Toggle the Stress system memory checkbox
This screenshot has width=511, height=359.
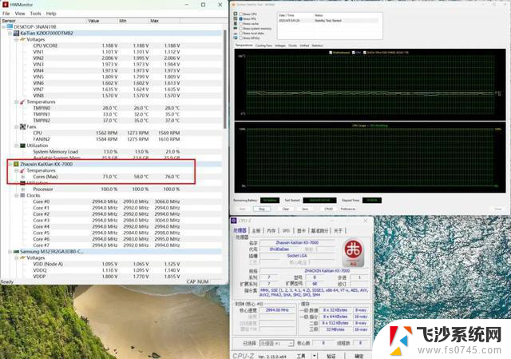coord(241,29)
